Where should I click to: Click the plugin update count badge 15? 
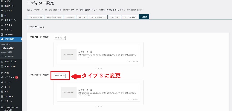16,77
